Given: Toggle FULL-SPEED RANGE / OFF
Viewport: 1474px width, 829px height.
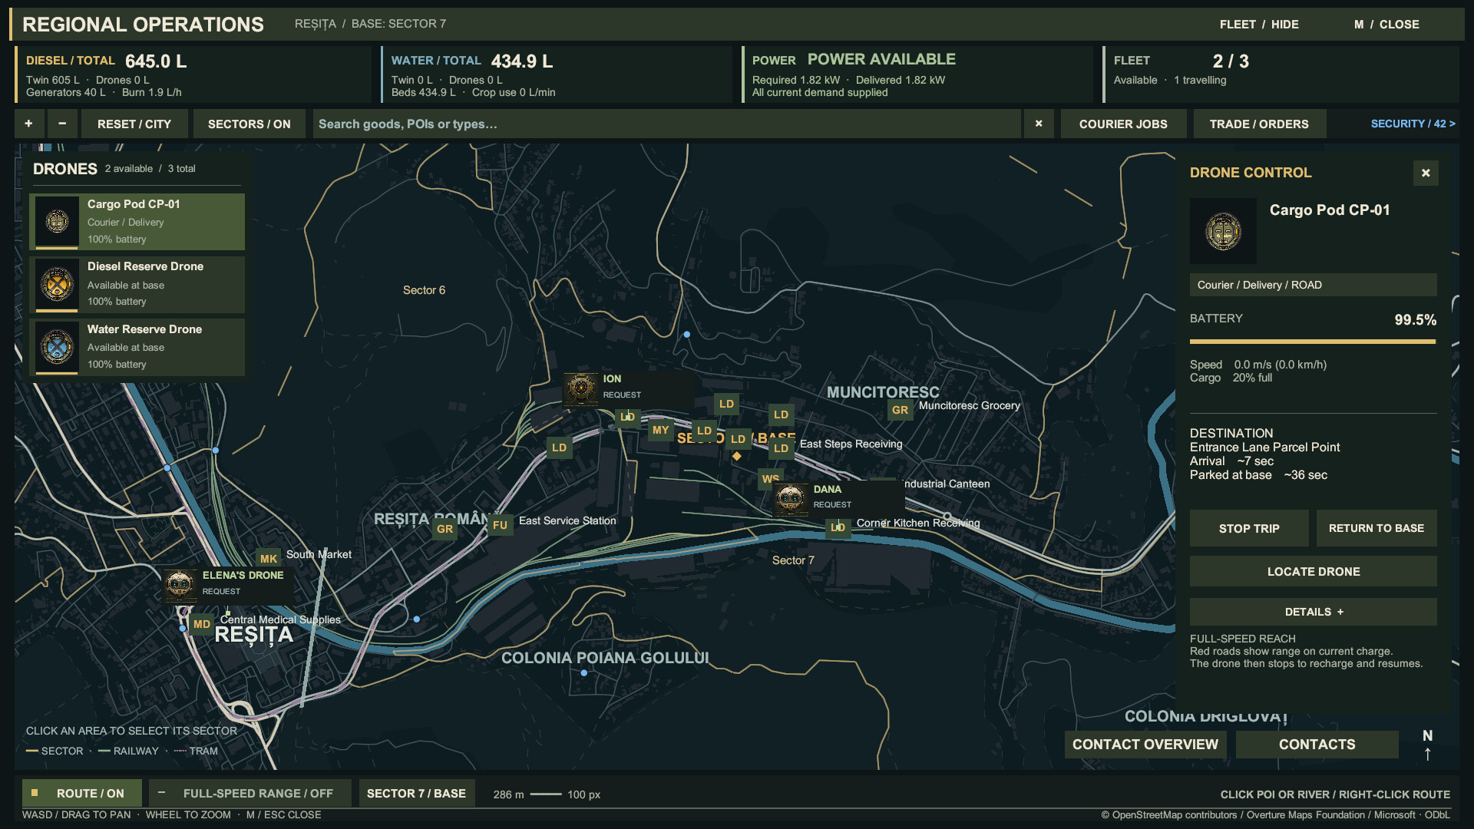Looking at the screenshot, I should coord(250,793).
